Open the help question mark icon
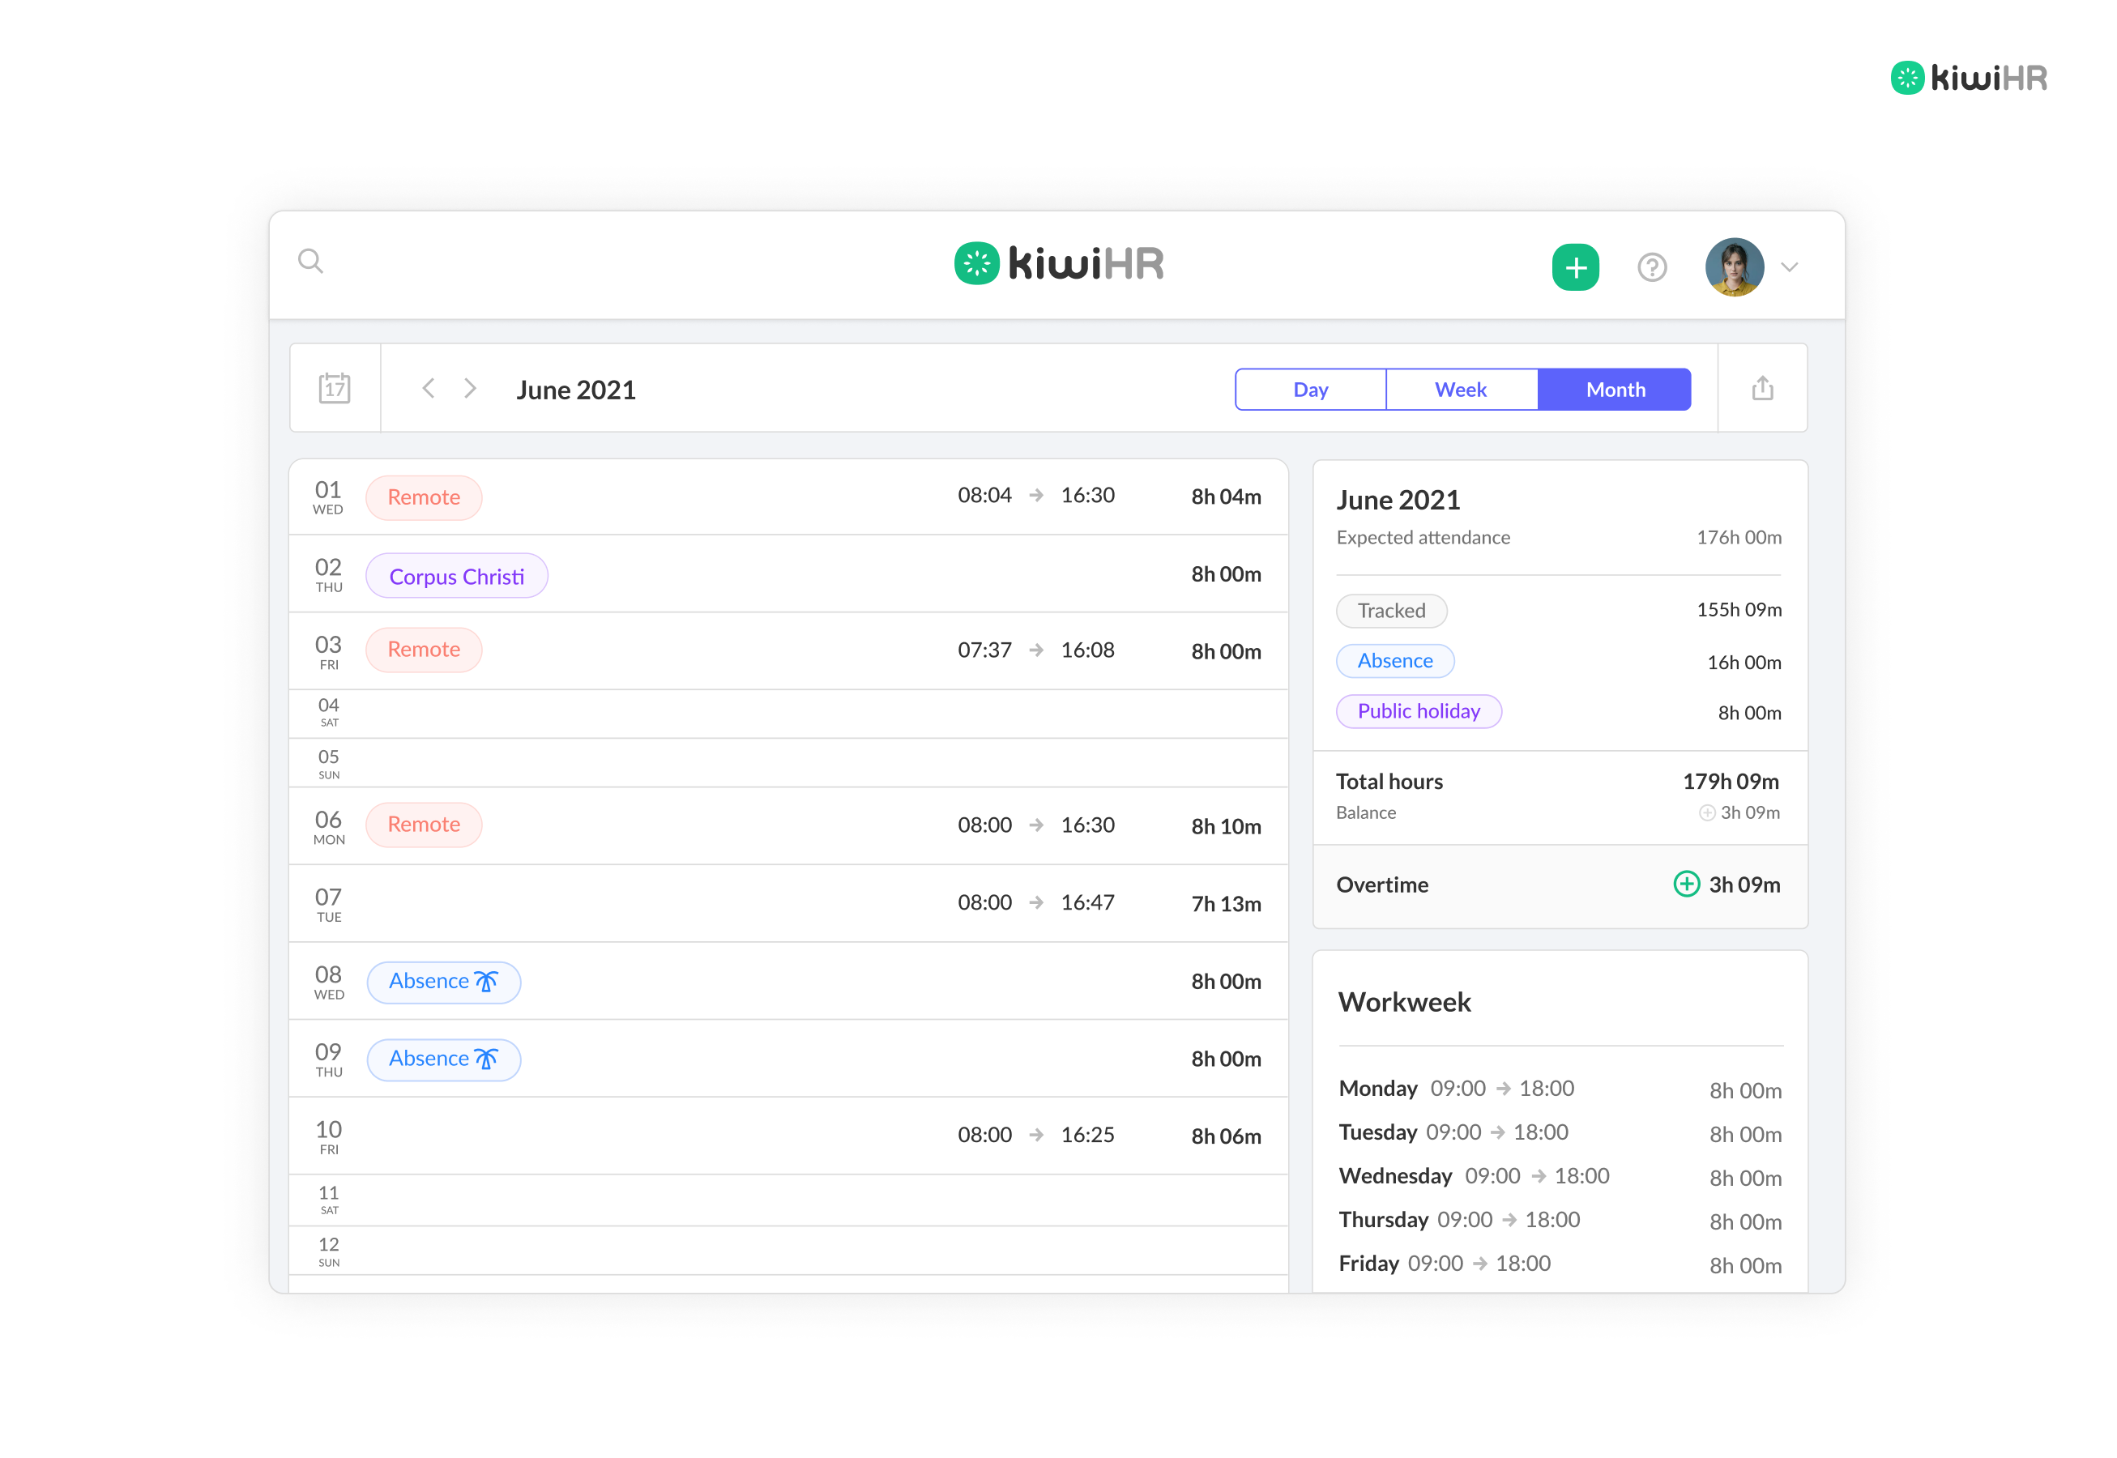The height and width of the screenshot is (1458, 2117). [1651, 267]
